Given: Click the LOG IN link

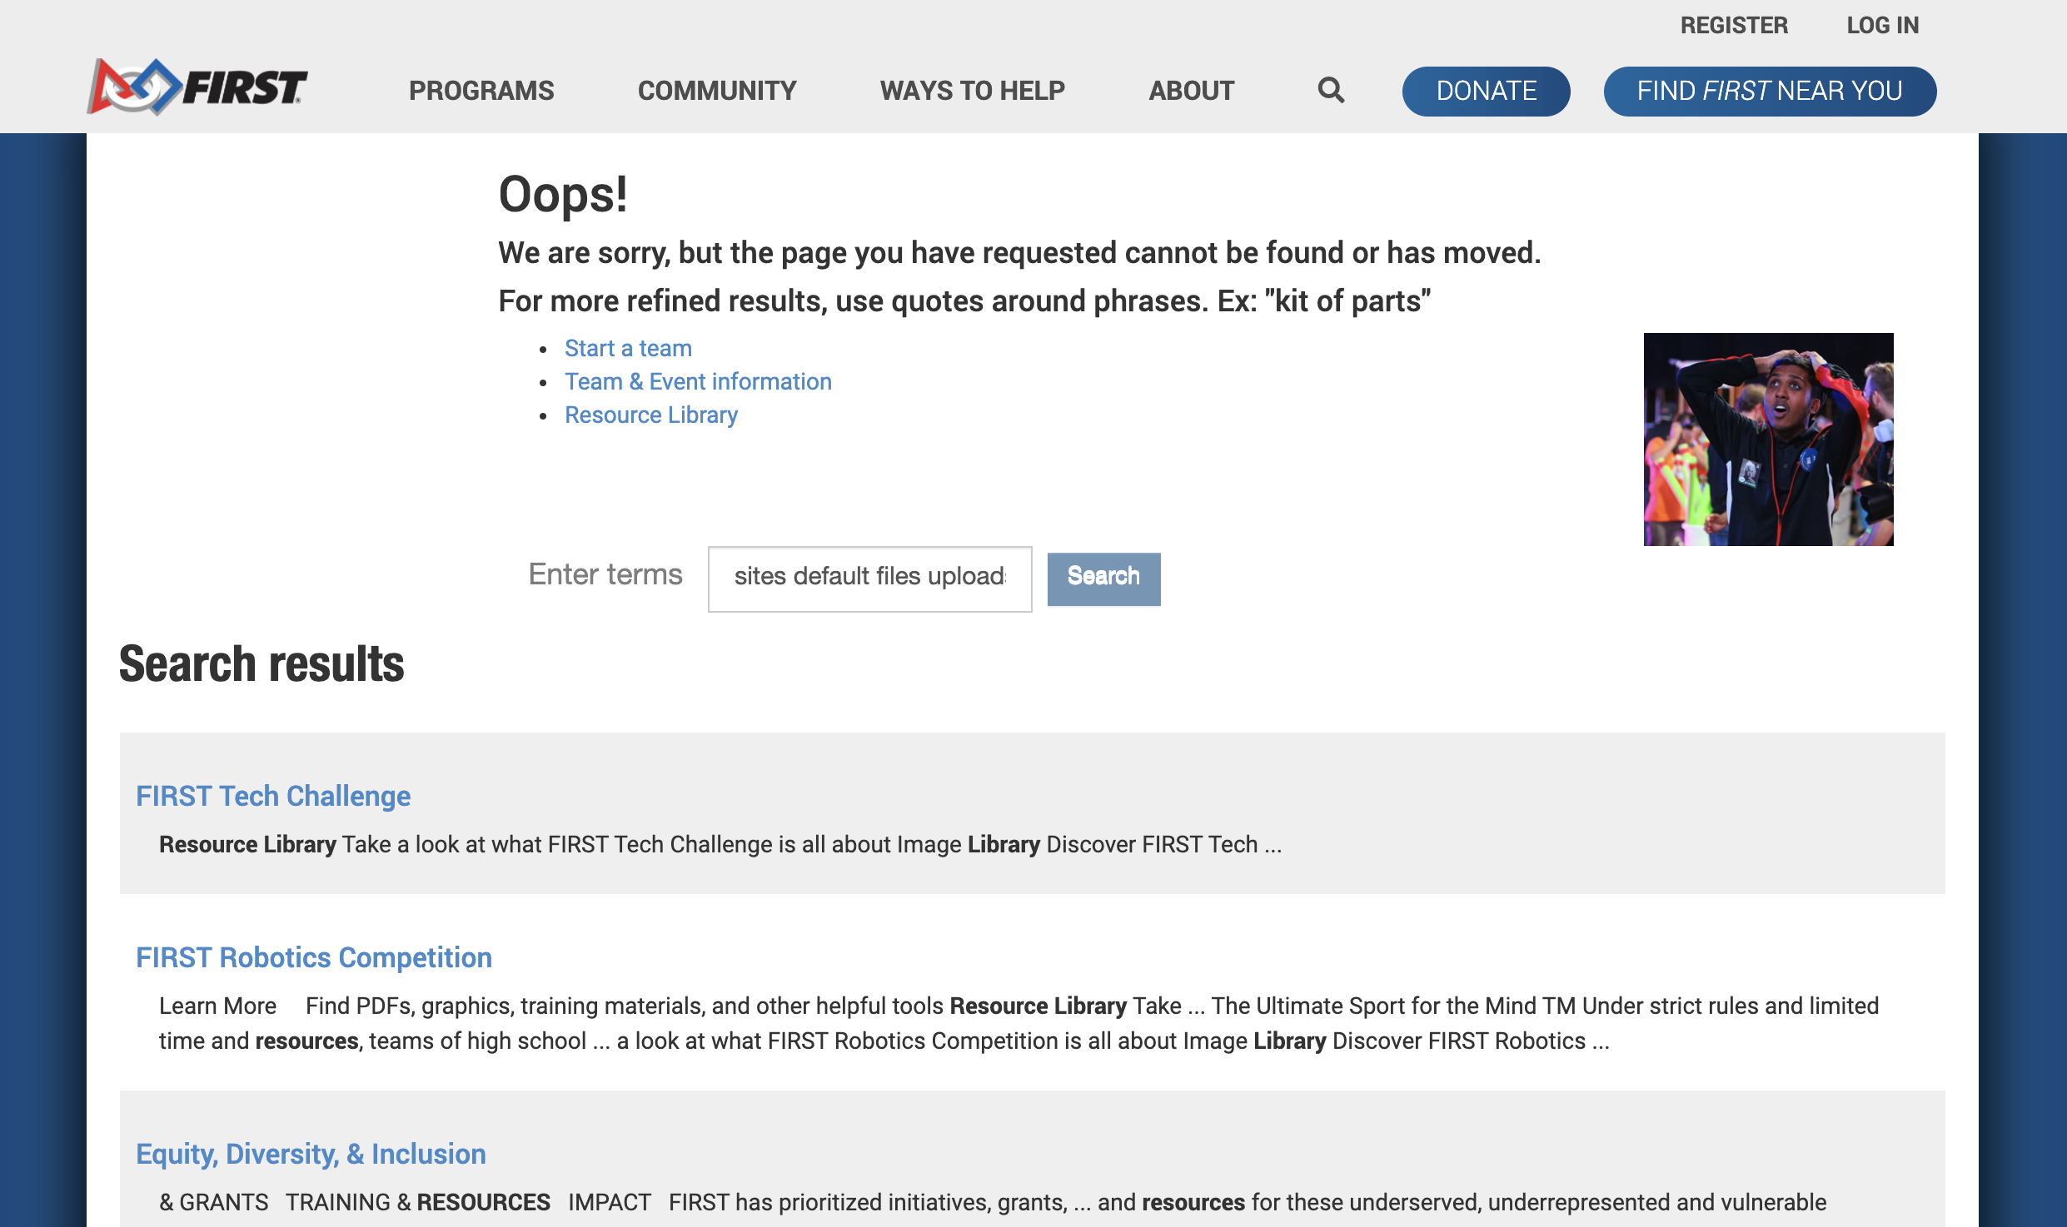Looking at the screenshot, I should point(1882,25).
